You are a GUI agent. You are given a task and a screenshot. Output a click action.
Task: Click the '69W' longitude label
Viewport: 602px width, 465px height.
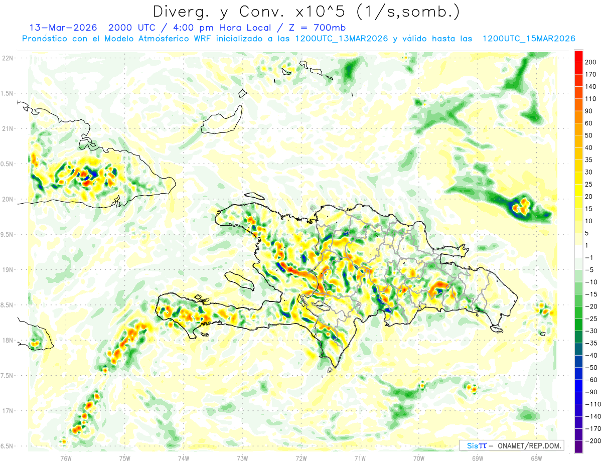click(478, 457)
